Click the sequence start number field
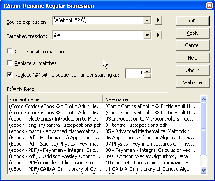Image resolution: width=215 pixels, height=181 pixels. [135, 73]
